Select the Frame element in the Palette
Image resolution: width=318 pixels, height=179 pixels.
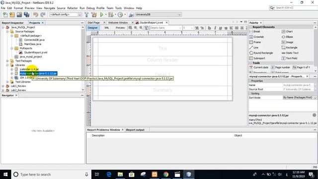[255, 42]
